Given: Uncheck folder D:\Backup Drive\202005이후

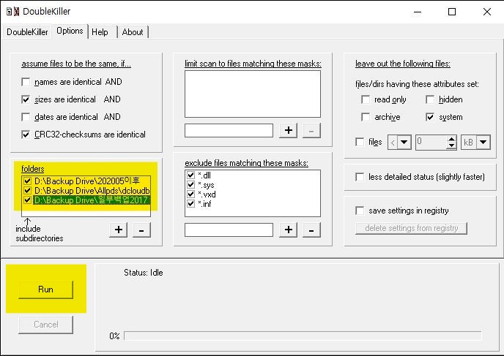Looking at the screenshot, I should [27, 181].
